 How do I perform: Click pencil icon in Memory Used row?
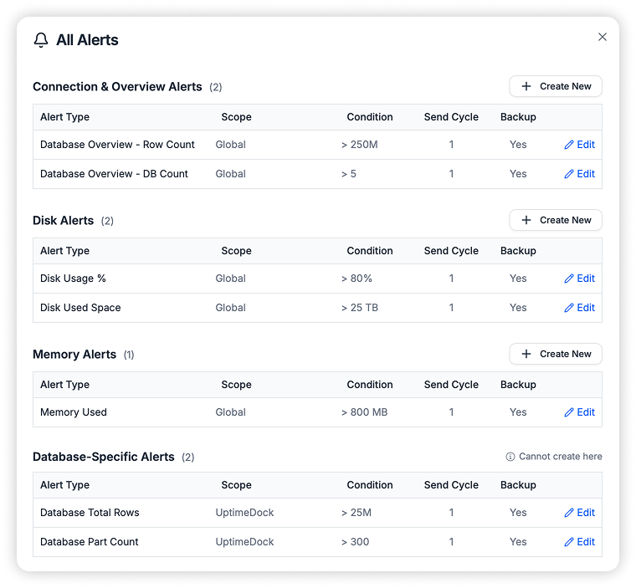pos(569,412)
